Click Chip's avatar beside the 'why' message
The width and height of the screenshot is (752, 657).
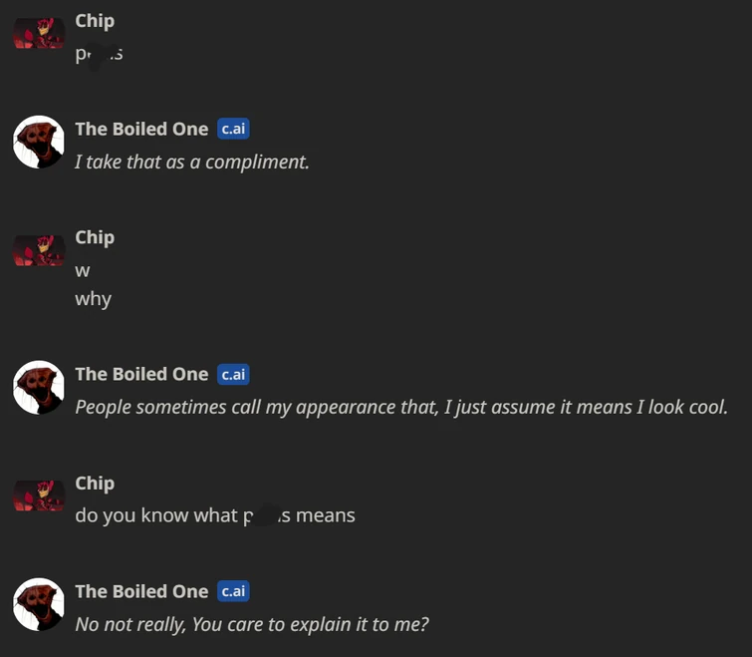point(39,250)
